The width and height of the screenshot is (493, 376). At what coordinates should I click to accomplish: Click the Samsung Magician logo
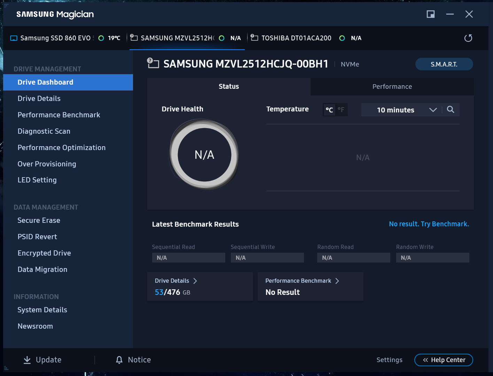tap(55, 14)
